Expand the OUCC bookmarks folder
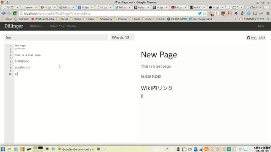The width and height of the screenshot is (271, 152). pyautogui.click(x=159, y=19)
